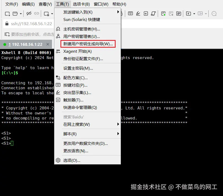Screen dimensions: 223x196
Task: Click the host key manager icon in menu
Action: 58,29
